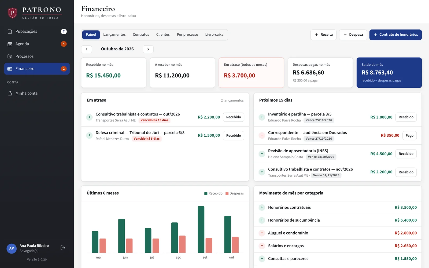Click the red Despesas legend swatch
Screen dimensions: 429x268
tap(227, 193)
